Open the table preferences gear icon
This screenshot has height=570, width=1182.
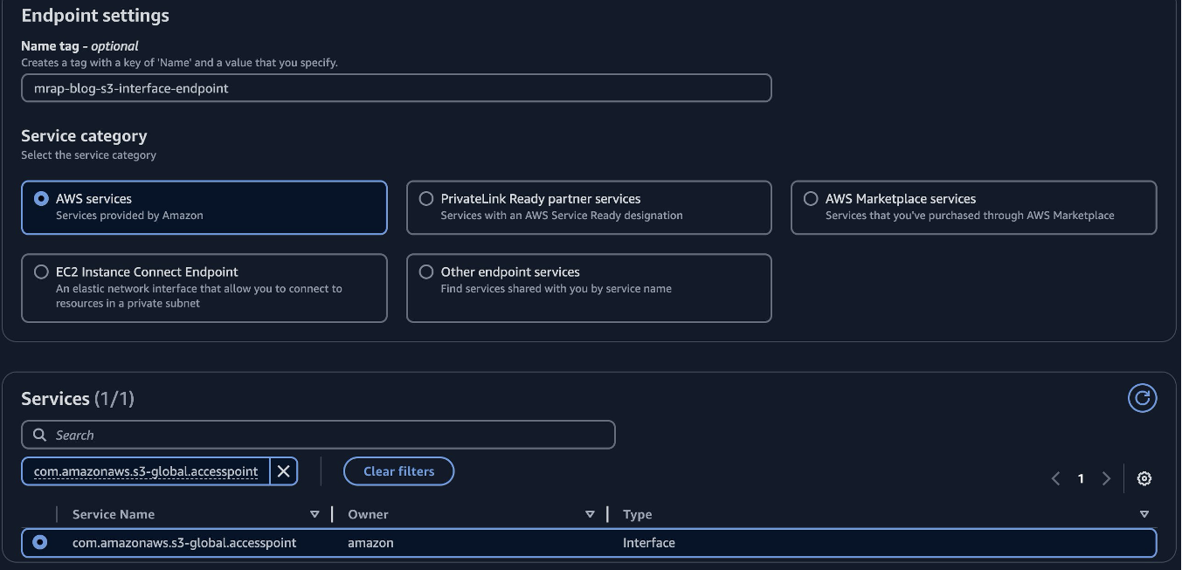(1144, 478)
